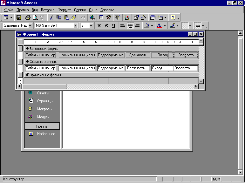Screen dimensions: 245x183
Task: Click the line width button
Action: [x=185, y=26]
